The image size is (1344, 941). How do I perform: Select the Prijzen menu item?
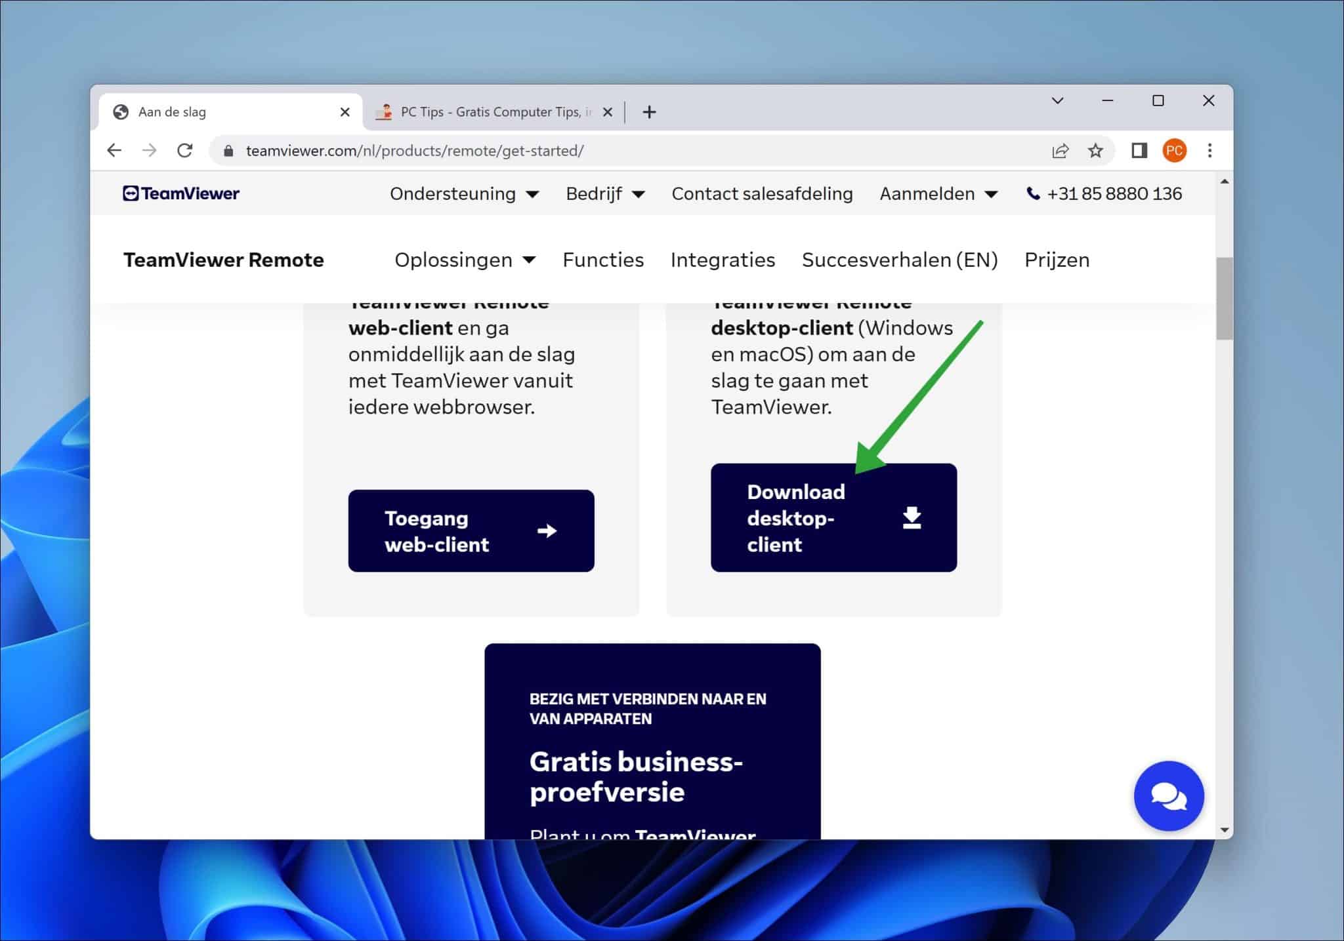tap(1057, 260)
